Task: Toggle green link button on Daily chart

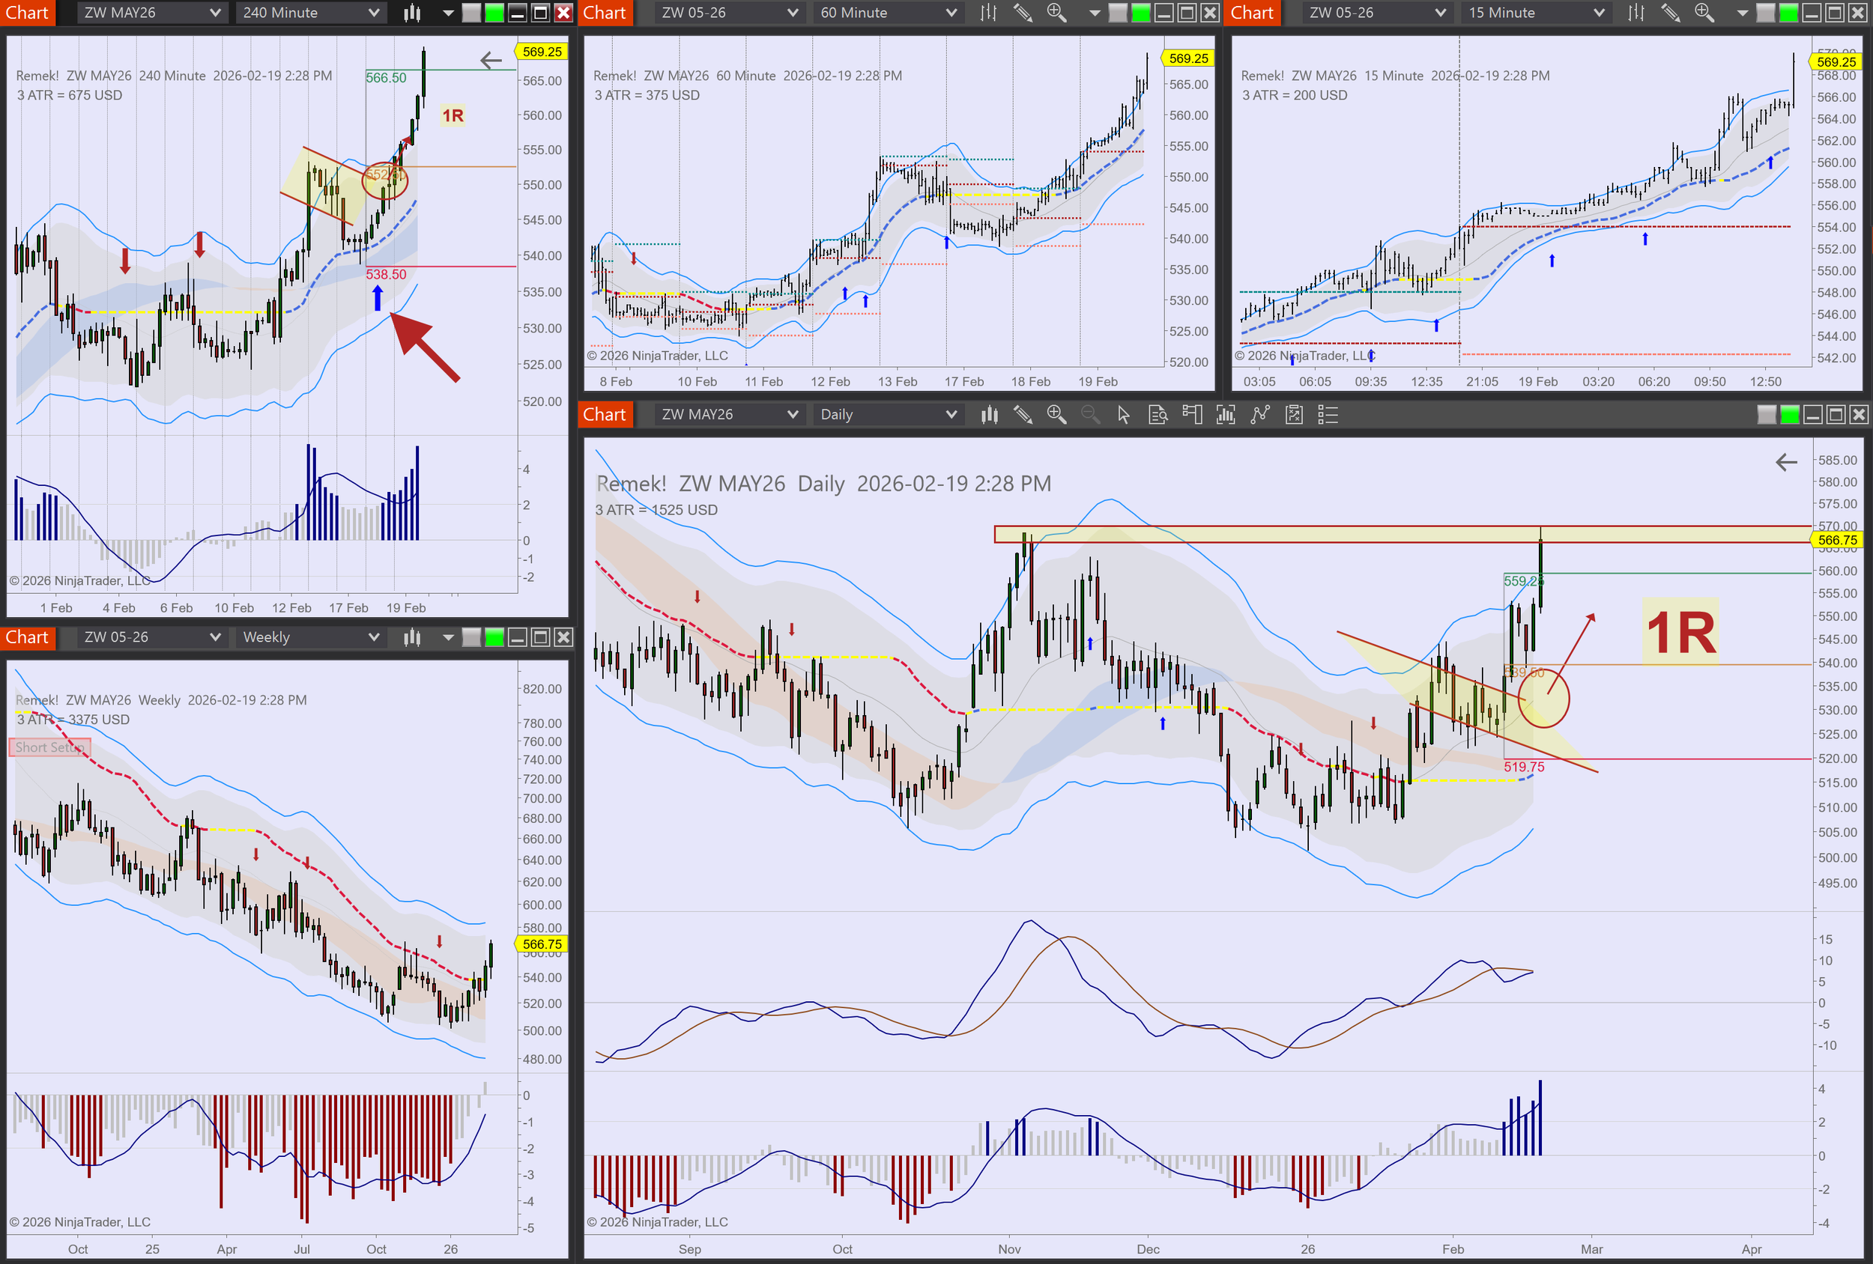Action: [x=1789, y=415]
